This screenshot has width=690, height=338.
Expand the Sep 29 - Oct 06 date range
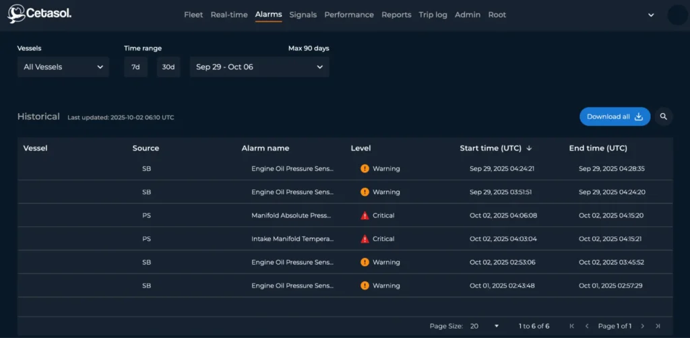click(259, 67)
